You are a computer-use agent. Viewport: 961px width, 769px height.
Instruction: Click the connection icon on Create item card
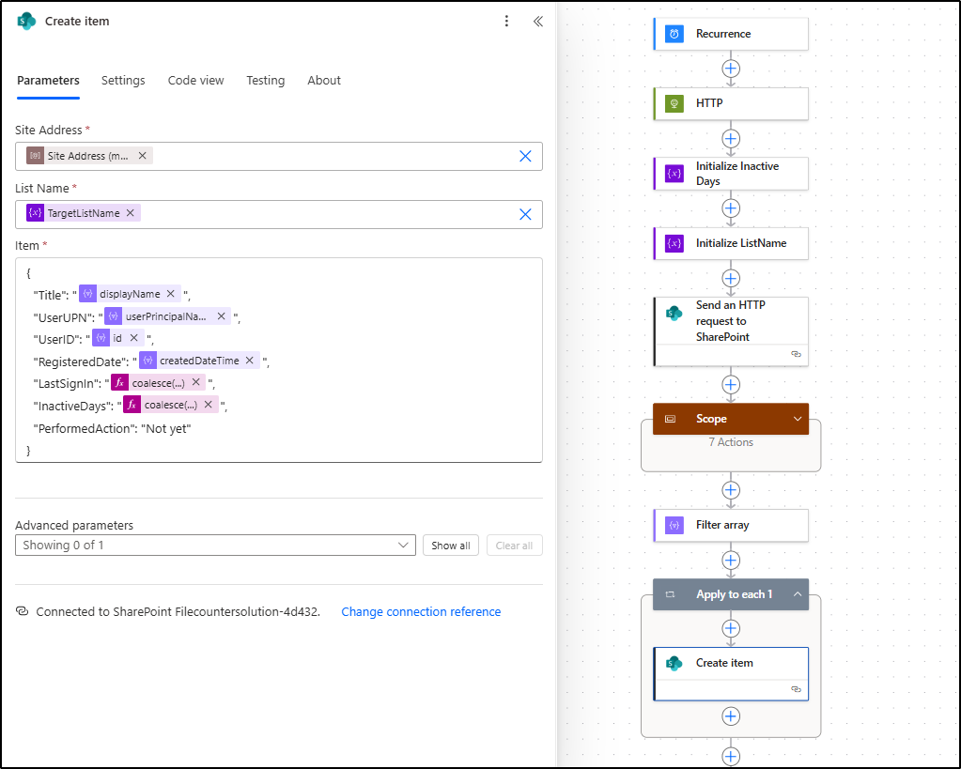[798, 688]
